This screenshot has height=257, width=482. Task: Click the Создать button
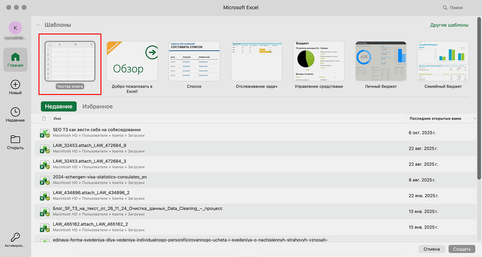(462, 249)
